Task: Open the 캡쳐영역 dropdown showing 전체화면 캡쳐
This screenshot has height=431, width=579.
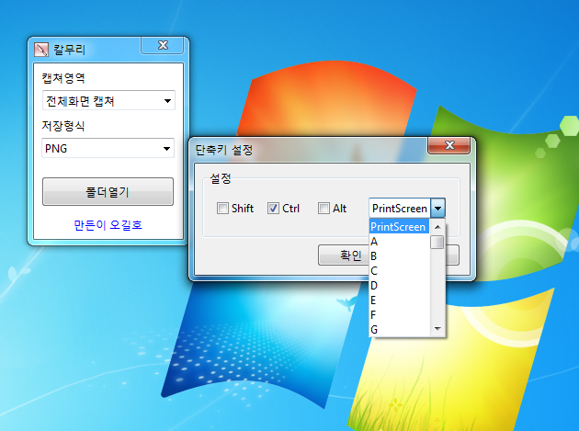Action: click(108, 100)
